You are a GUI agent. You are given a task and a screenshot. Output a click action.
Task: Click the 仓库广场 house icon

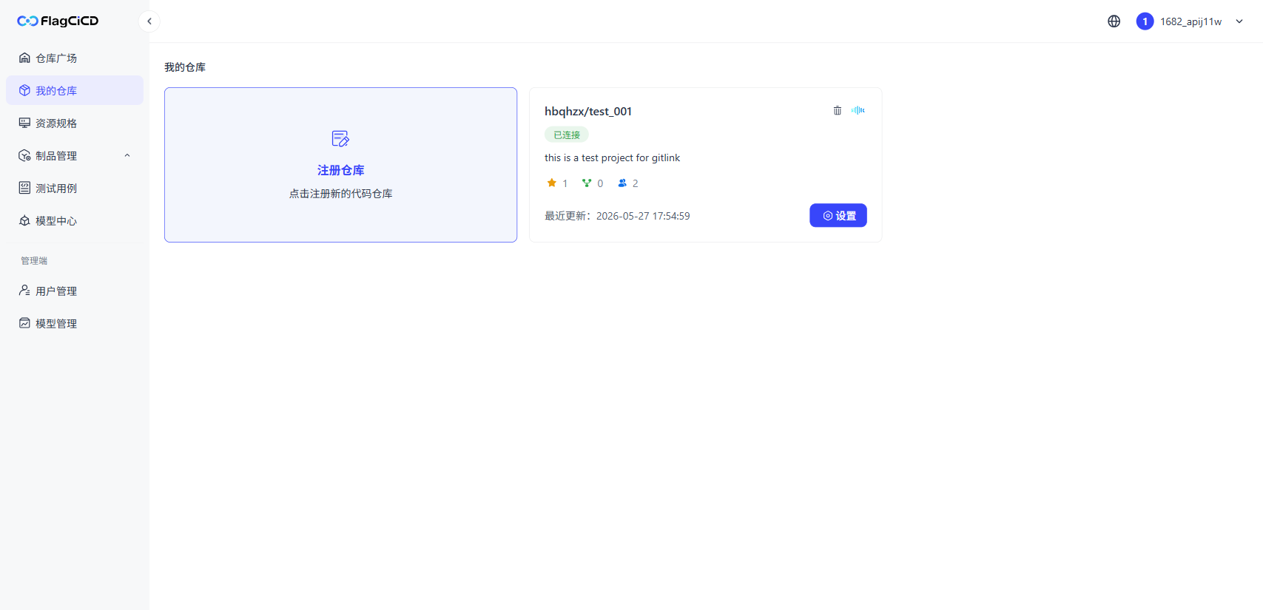pyautogui.click(x=24, y=58)
